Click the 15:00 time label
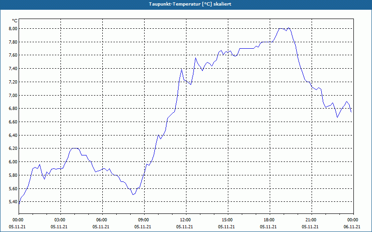The image size is (372, 232). (228, 220)
